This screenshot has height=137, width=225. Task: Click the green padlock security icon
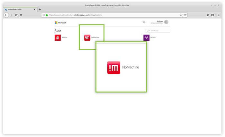(47, 15)
